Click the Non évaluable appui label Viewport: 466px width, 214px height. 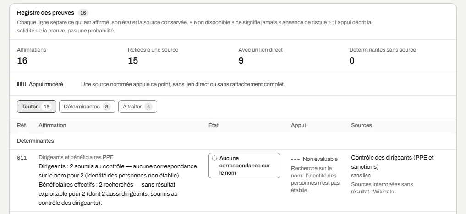pos(320,160)
